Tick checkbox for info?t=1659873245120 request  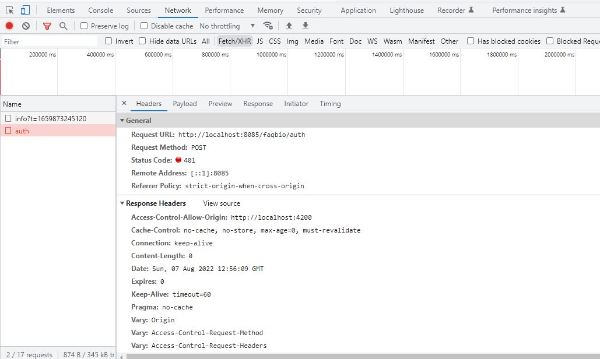point(8,118)
